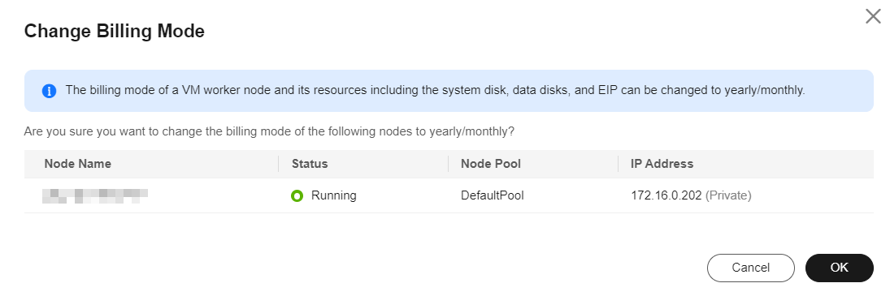Viewport: 890px width, 296px height.
Task: Close the Change Billing Mode dialog
Action: tap(873, 16)
